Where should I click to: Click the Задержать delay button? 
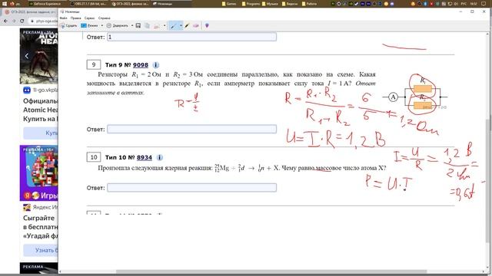pos(117,25)
